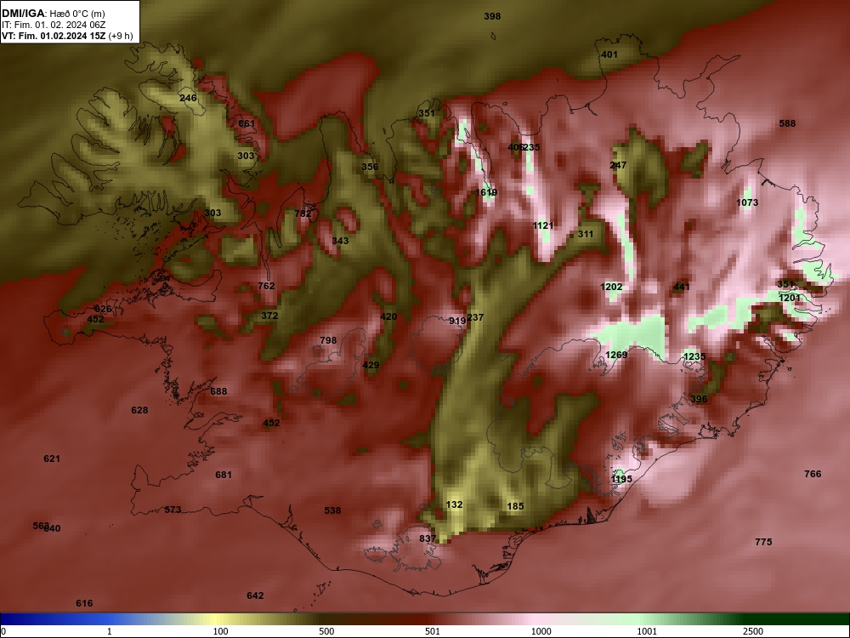Click the 775 value offshore

point(763,542)
